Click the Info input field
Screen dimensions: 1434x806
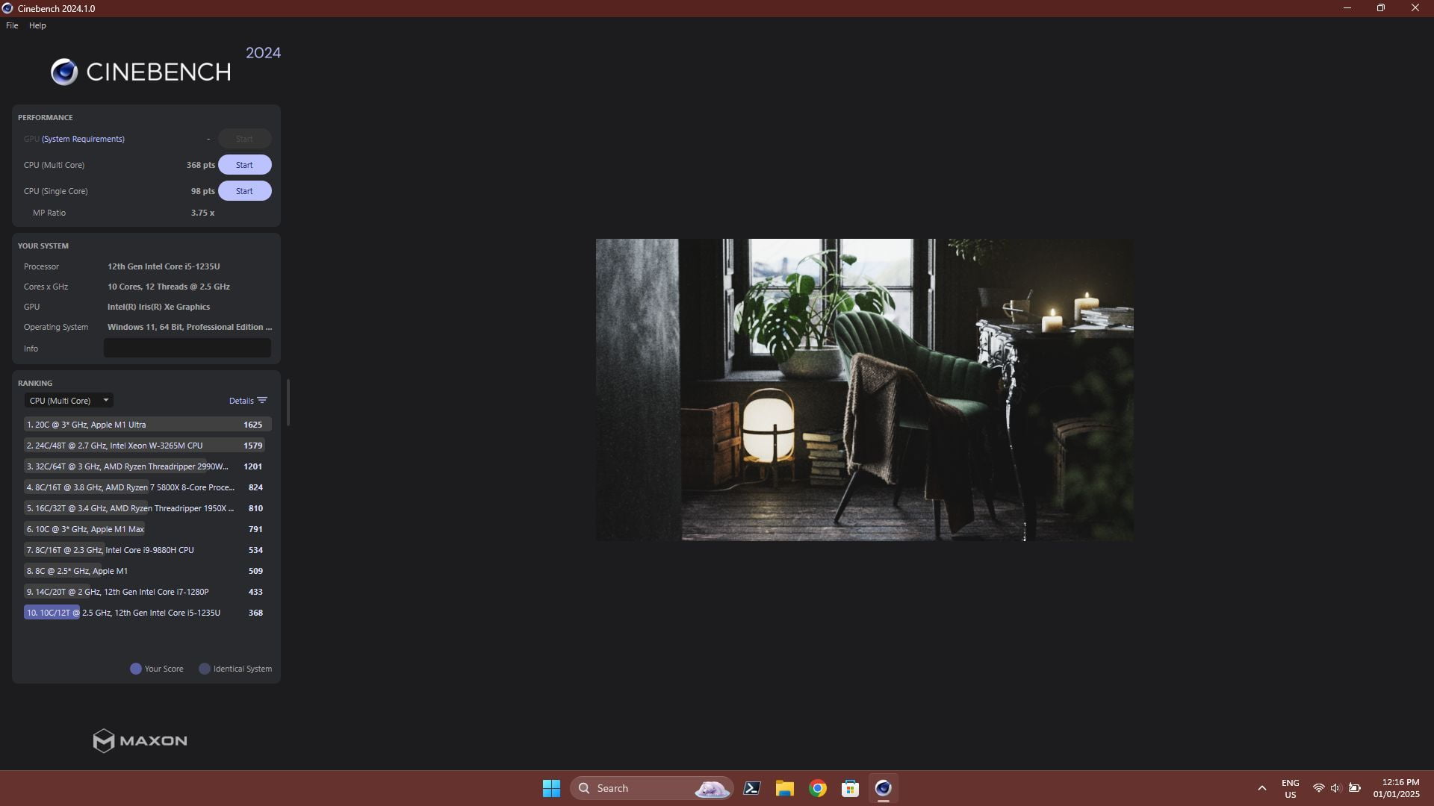pos(187,349)
